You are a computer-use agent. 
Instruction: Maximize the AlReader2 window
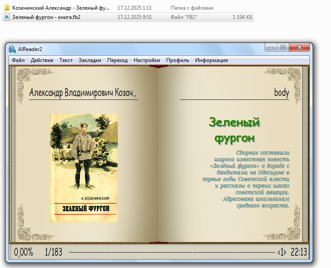click(x=283, y=48)
